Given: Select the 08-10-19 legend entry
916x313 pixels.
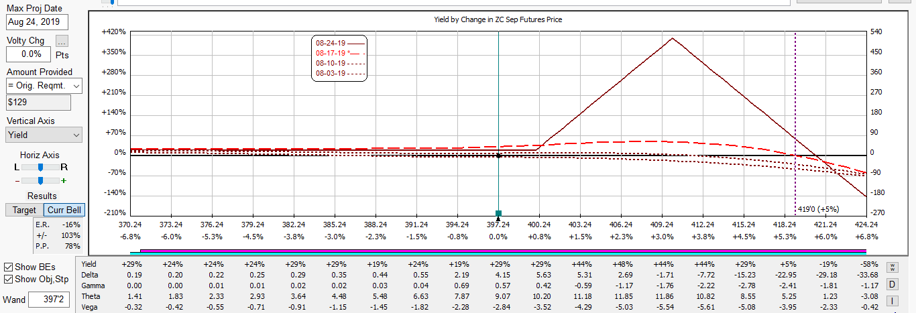Looking at the screenshot, I should click(x=339, y=63).
